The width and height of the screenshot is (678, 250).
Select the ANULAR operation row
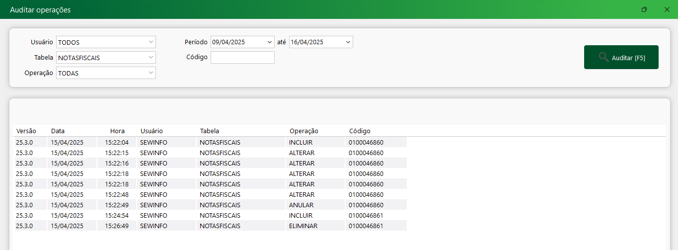(301, 205)
